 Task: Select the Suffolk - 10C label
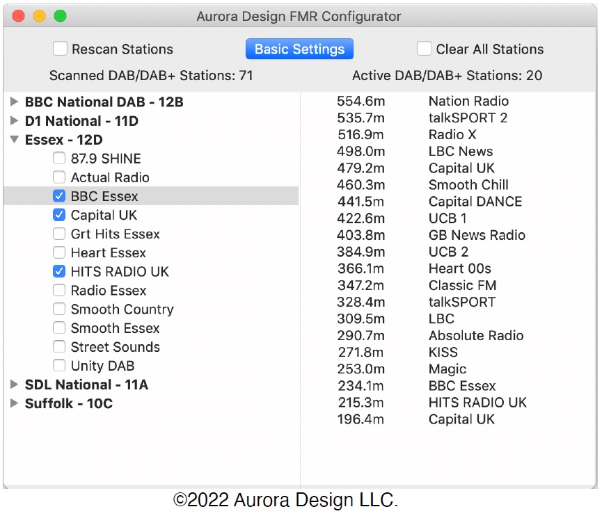coord(69,403)
